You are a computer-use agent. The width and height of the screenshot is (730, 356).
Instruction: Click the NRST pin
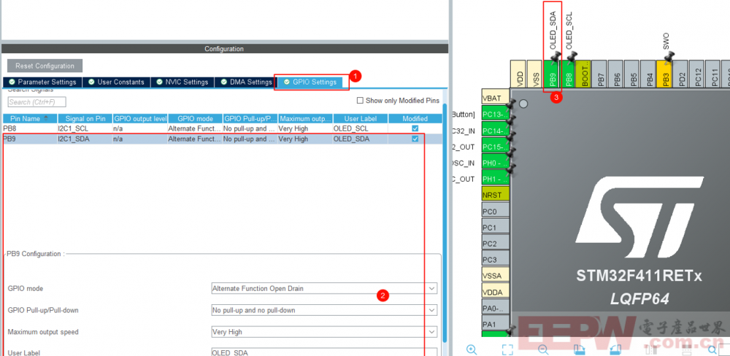coord(496,195)
